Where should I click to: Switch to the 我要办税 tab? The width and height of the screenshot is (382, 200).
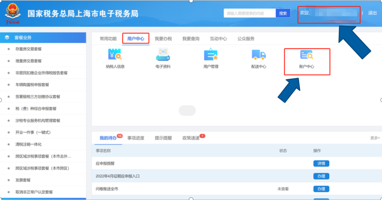pyautogui.click(x=163, y=39)
